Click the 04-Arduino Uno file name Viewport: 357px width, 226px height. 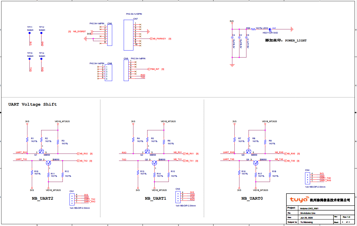click(308, 213)
